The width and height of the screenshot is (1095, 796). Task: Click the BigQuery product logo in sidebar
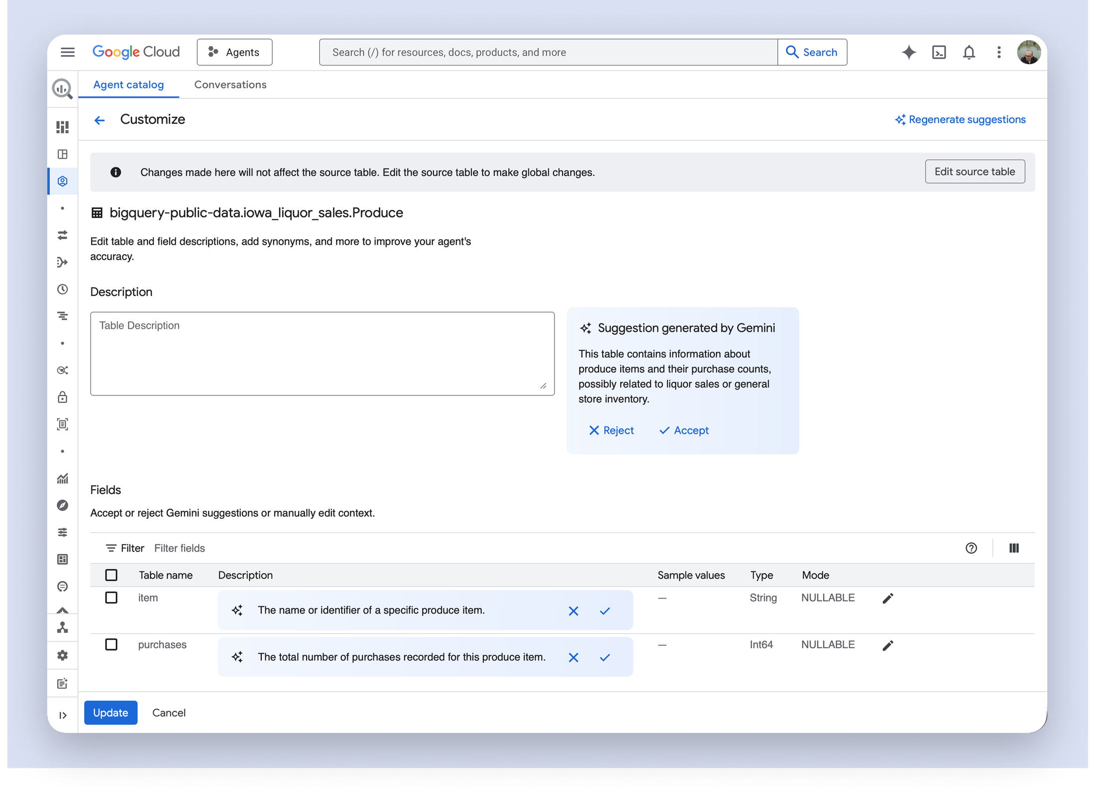point(62,89)
